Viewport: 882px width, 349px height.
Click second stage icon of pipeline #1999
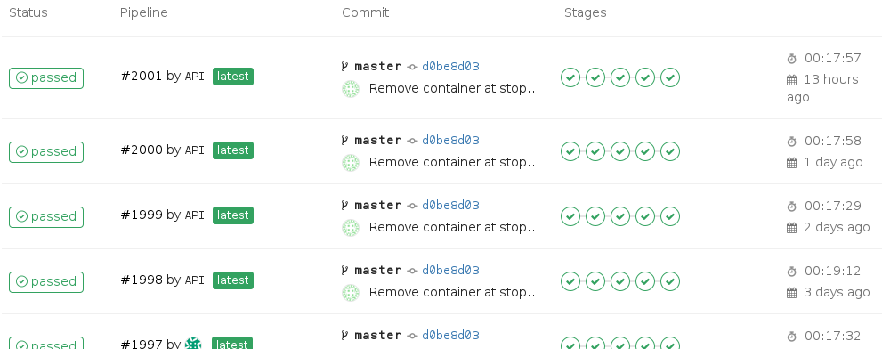pos(595,216)
